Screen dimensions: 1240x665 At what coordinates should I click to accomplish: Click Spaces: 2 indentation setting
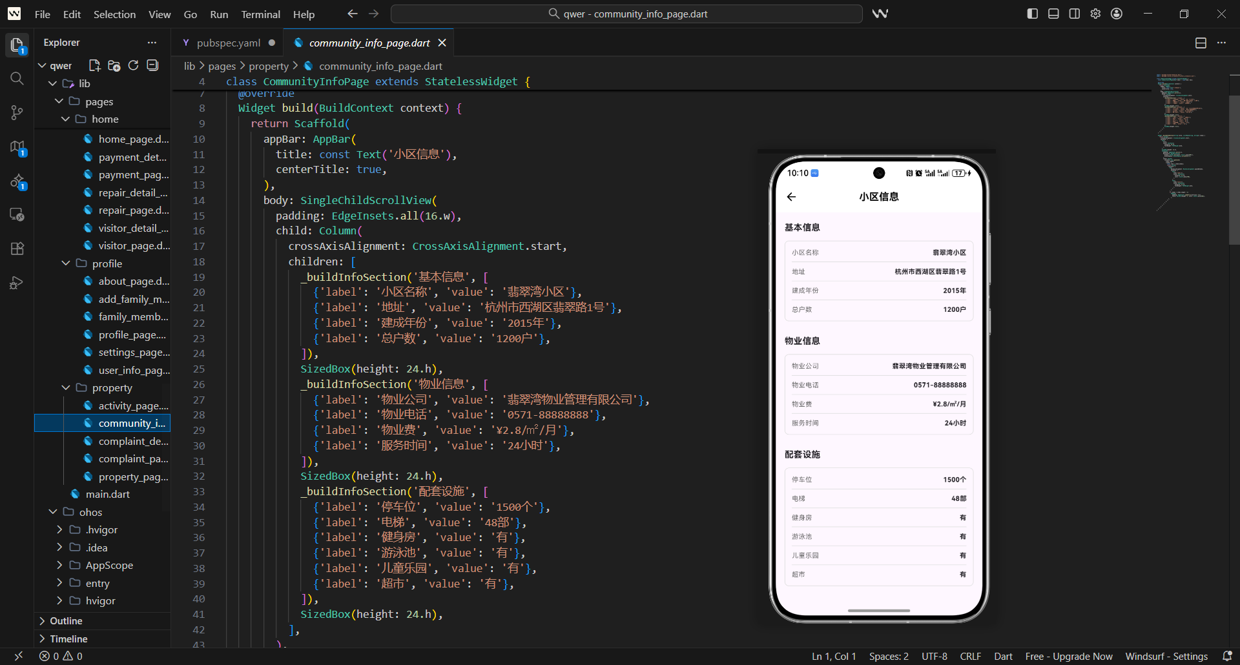[x=889, y=656]
